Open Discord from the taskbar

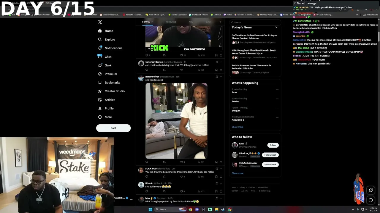pyautogui.click(x=197, y=209)
